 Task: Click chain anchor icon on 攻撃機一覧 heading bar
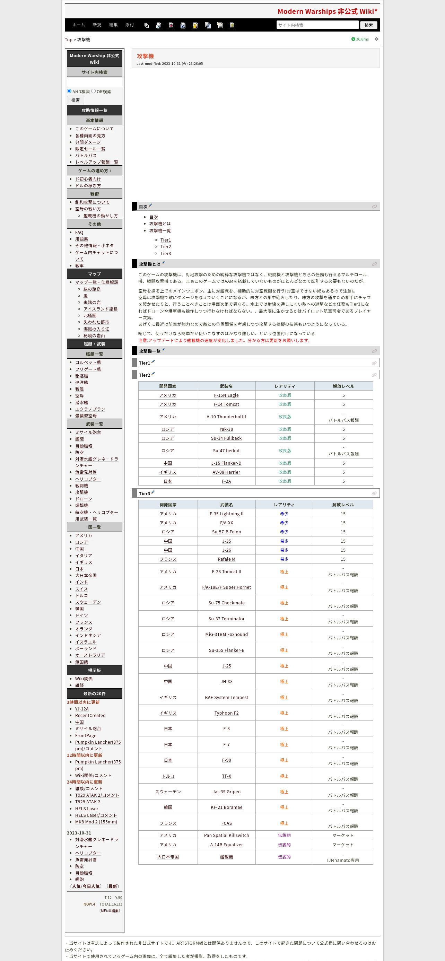pos(374,351)
